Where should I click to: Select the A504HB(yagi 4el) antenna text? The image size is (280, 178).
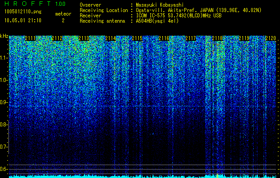[157, 21]
